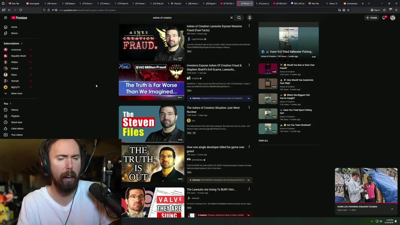Switch to the Asmongold browser tab
Viewport: 400px width, 225px height.
[33, 3]
